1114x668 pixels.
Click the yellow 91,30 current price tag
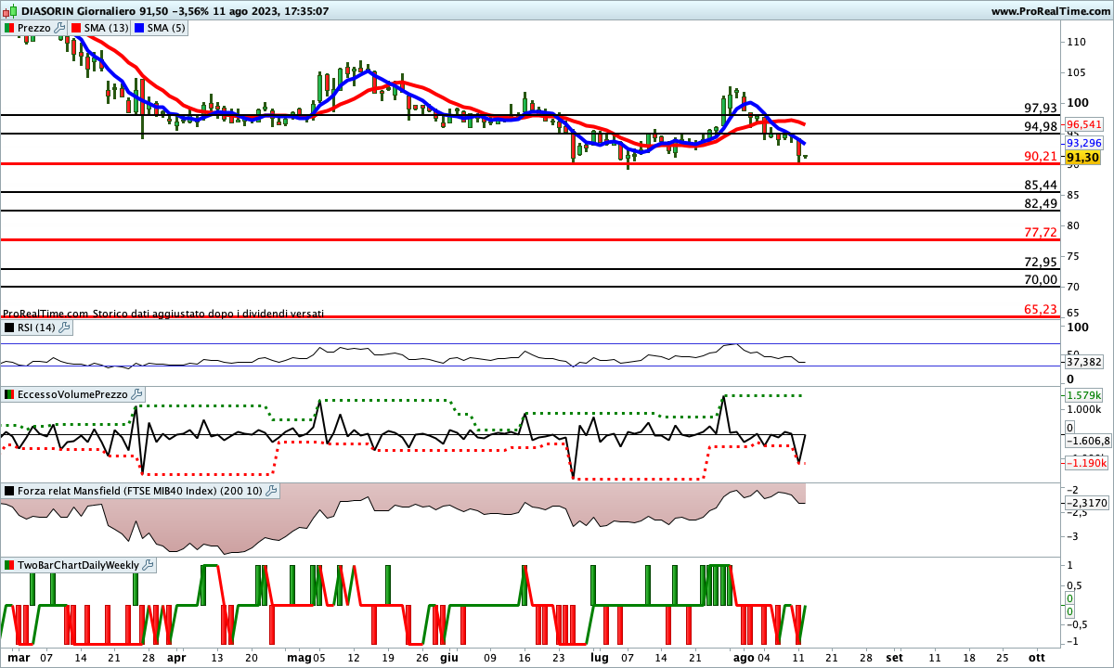(x=1083, y=159)
